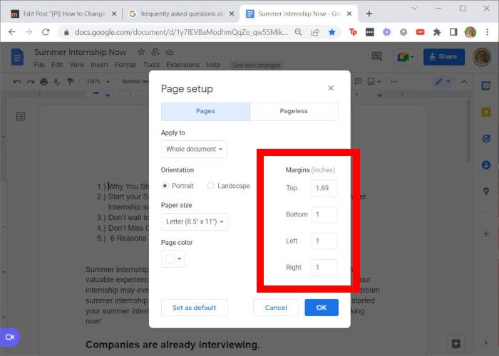Open the 100% zoom dropdown
Image resolution: width=499 pixels, height=356 pixels.
[x=98, y=82]
